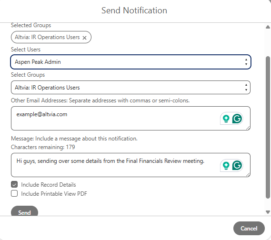271x240 pixels.
Task: Click lightbulb suggestion icon in message field
Action: tap(226, 166)
